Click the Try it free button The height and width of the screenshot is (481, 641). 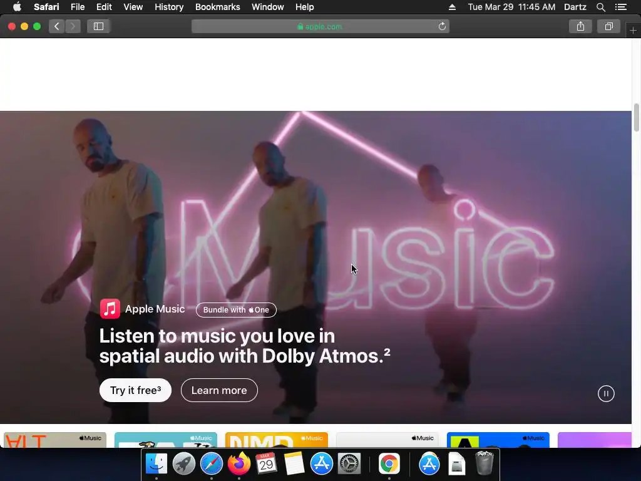pos(135,390)
